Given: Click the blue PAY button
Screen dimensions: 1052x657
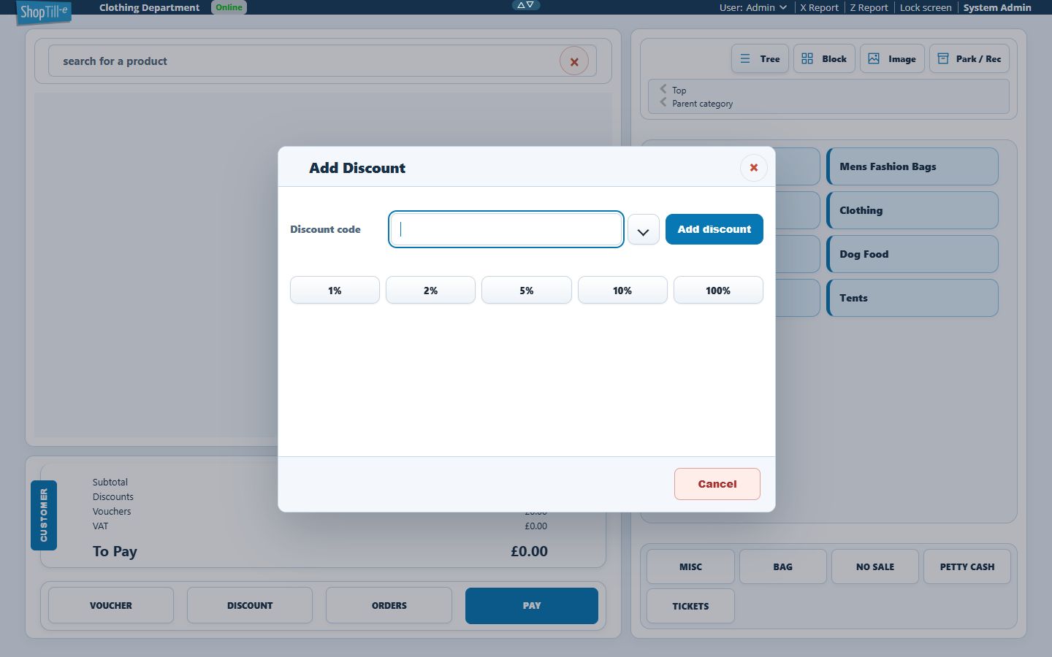Looking at the screenshot, I should (x=532, y=605).
